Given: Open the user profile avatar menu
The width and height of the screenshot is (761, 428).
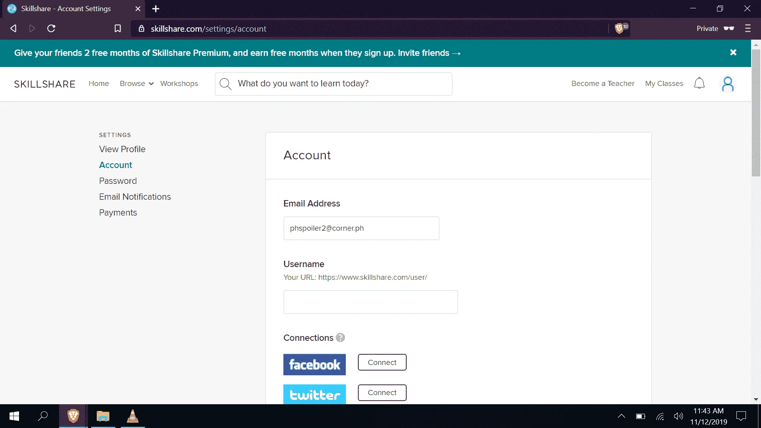Looking at the screenshot, I should (728, 84).
